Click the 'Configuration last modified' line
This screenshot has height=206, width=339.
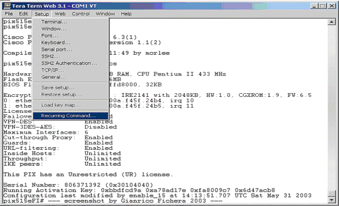[x=157, y=195]
